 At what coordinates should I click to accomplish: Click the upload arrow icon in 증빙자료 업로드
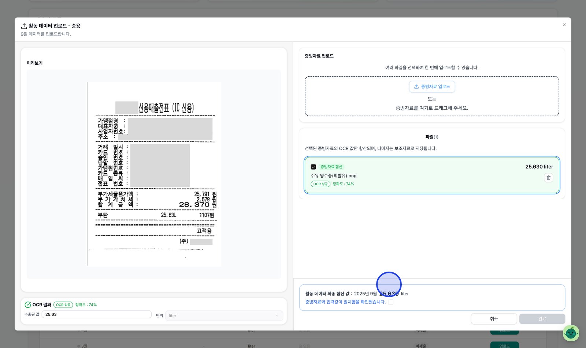click(416, 87)
